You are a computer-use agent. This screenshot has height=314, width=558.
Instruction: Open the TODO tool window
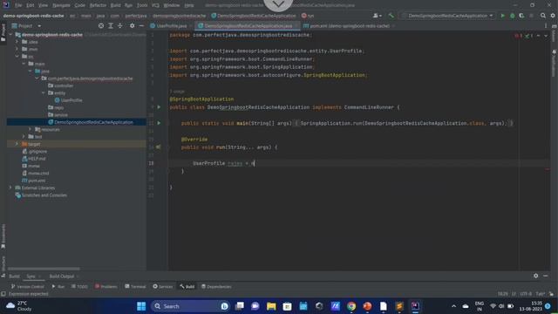pyautogui.click(x=79, y=287)
